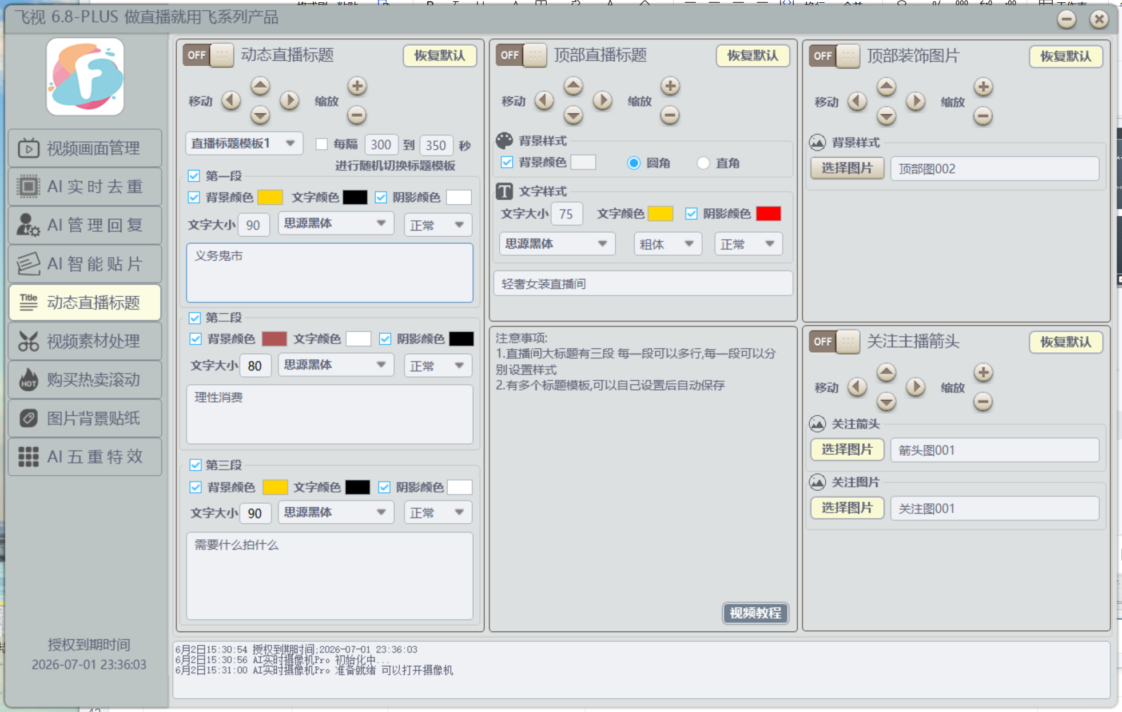Open the 第三段 思源黑体 font dropdown
This screenshot has width=1122, height=712.
[336, 512]
